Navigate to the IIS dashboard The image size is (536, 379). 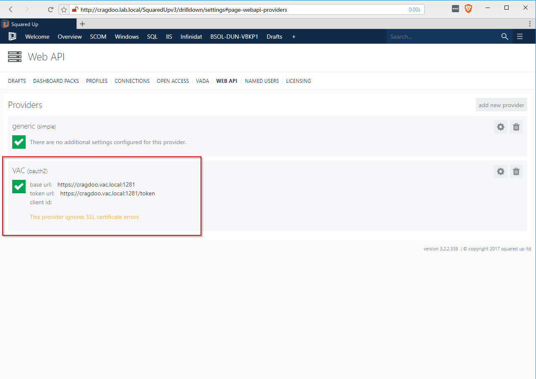(169, 37)
